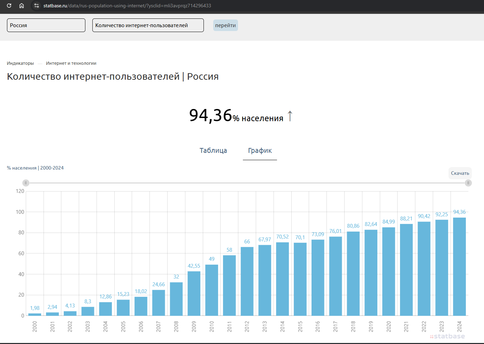Click the 2018 bar labeled 80,86

[x=353, y=273]
